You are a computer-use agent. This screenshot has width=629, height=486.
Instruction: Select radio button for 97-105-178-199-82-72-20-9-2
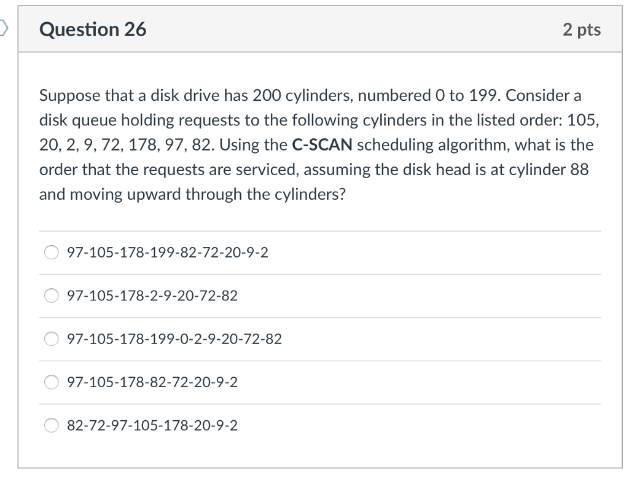pyautogui.click(x=52, y=253)
